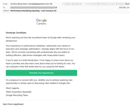Mark this message as Junk
133x107 pixels.
[x=111, y=4]
